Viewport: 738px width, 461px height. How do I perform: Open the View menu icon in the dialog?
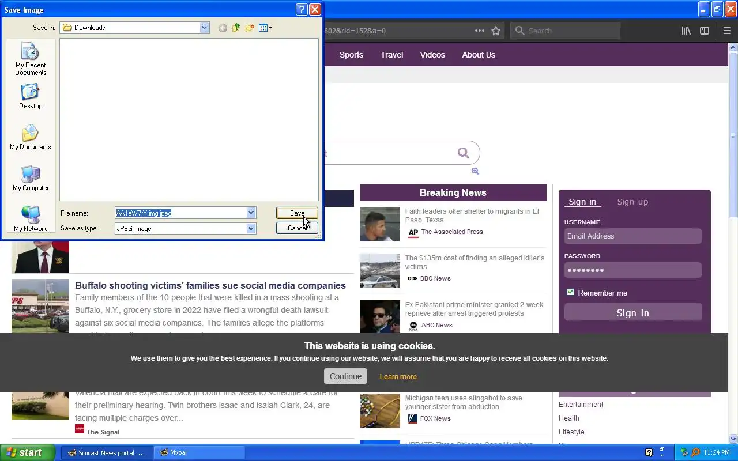265,28
